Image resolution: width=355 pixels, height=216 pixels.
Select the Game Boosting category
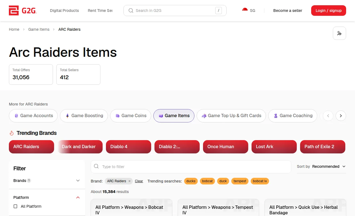tap(84, 116)
